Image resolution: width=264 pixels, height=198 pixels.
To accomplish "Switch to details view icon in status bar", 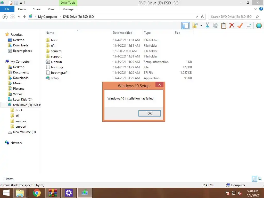I will pyautogui.click(x=254, y=179).
